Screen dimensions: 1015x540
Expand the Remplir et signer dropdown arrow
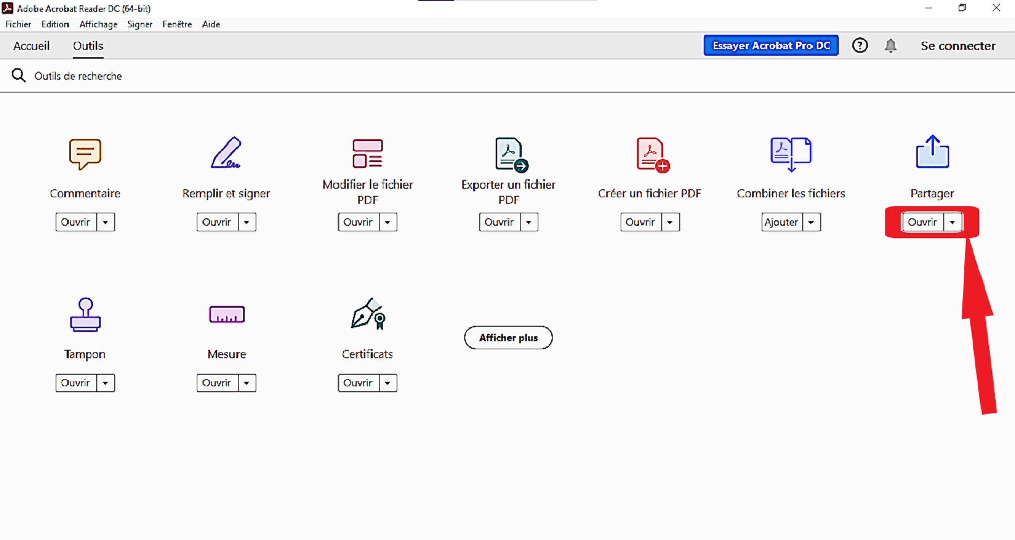247,222
